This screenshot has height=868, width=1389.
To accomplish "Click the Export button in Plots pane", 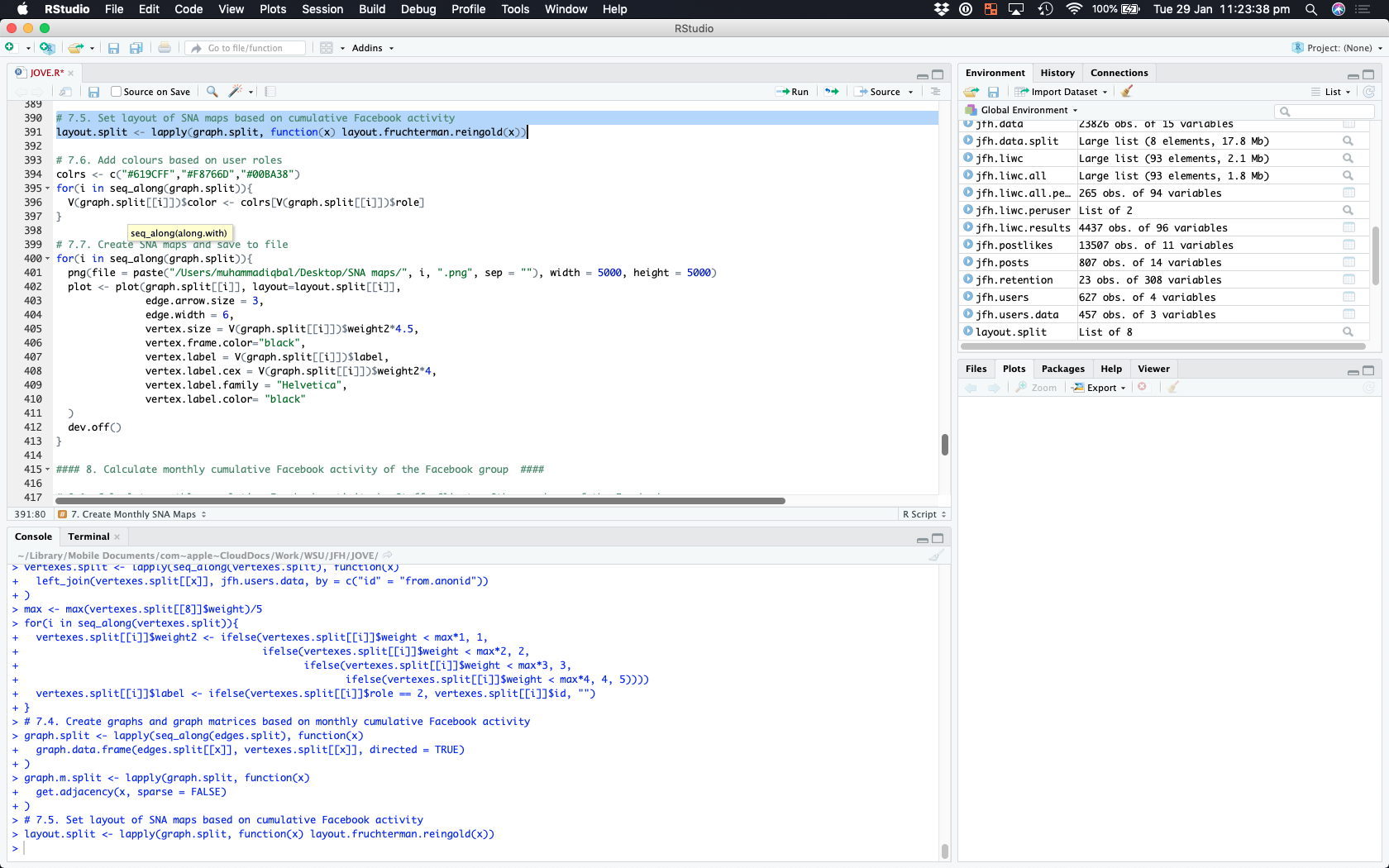I will [1100, 388].
